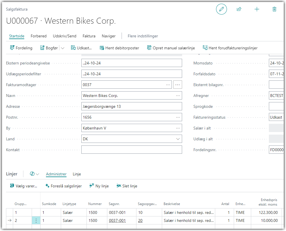Click the Slet linje icon
Screen dimensions: 286x231
point(119,186)
